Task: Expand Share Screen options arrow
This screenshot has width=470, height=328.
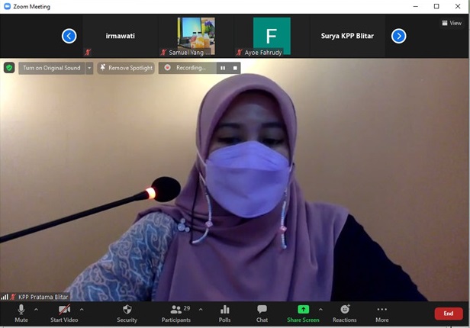Action: 320,309
